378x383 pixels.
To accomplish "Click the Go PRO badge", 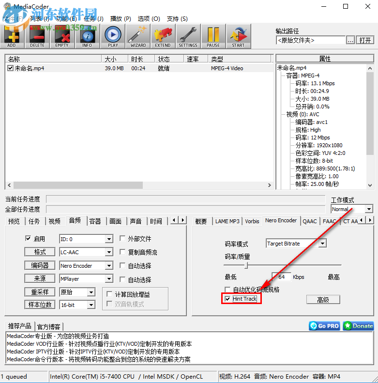I will point(324,326).
